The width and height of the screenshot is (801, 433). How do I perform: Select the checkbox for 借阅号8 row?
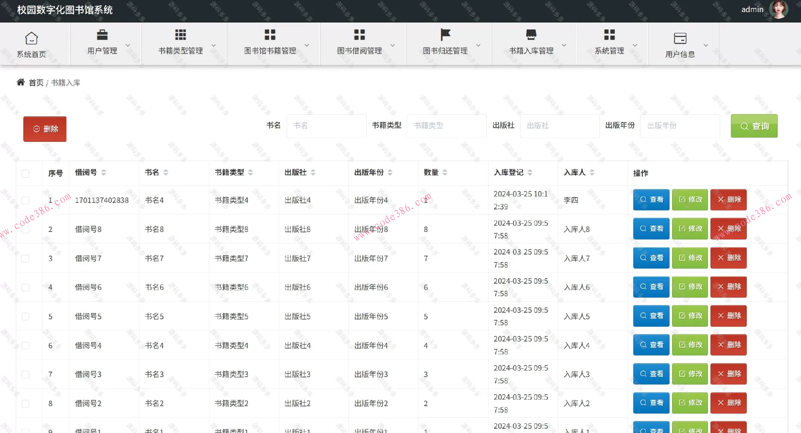click(x=25, y=229)
